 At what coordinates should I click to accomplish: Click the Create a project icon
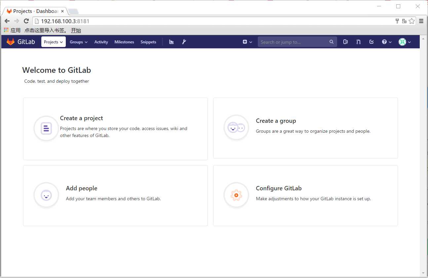[46, 128]
